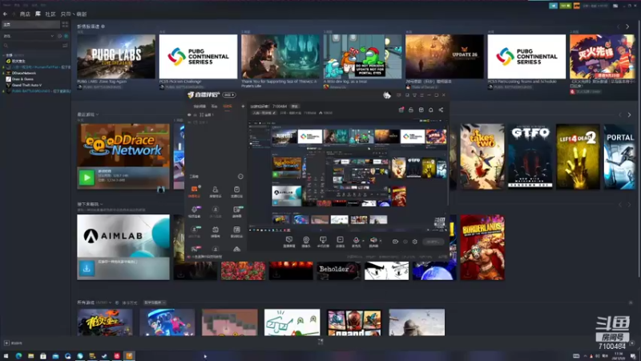Click the window capture icon in streaming bar
Viewport: 641px width, 361px height.
click(x=323, y=241)
